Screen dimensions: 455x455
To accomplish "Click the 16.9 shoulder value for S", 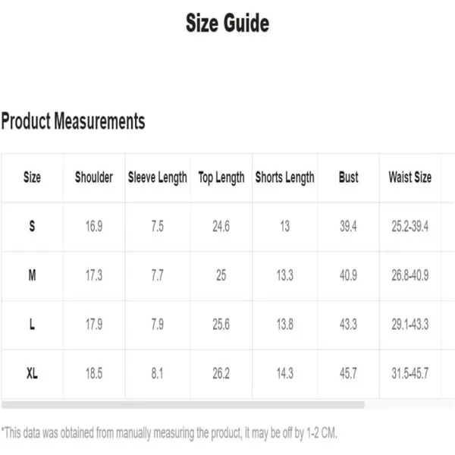I will [94, 226].
